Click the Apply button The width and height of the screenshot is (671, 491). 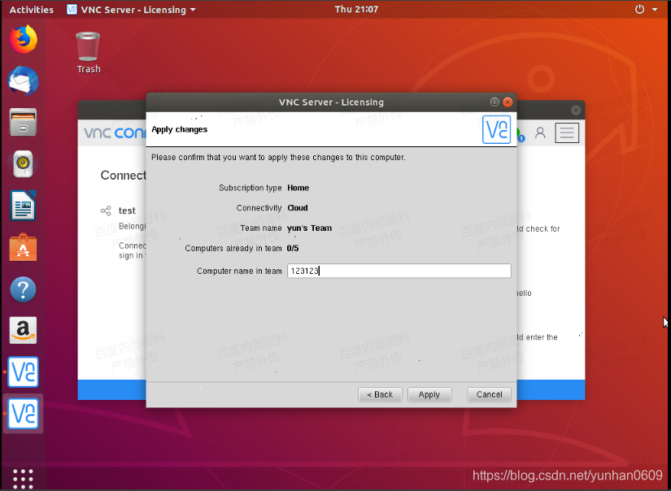(x=429, y=394)
